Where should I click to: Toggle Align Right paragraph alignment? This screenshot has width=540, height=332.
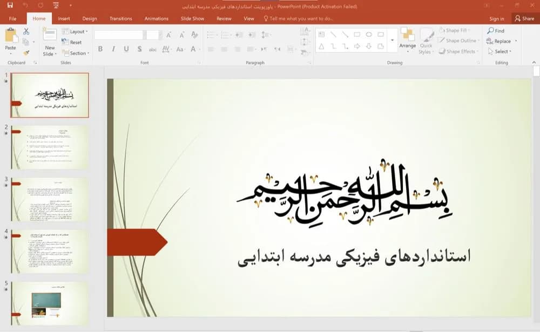pyautogui.click(x=237, y=49)
